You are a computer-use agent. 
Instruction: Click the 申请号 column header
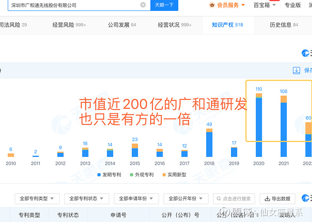[x=119, y=215]
